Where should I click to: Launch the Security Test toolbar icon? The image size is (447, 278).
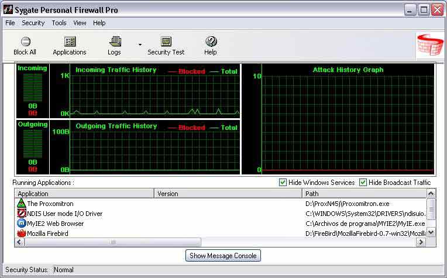(166, 42)
